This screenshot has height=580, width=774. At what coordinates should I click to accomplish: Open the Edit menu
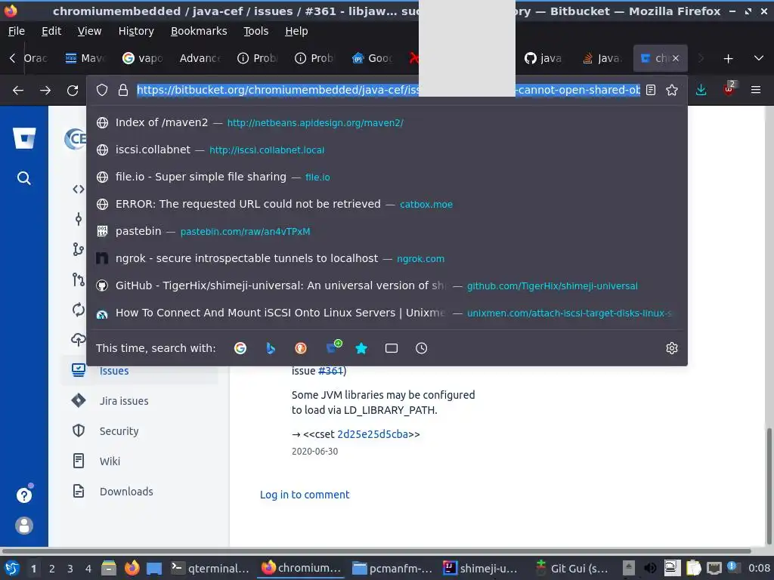coord(51,31)
